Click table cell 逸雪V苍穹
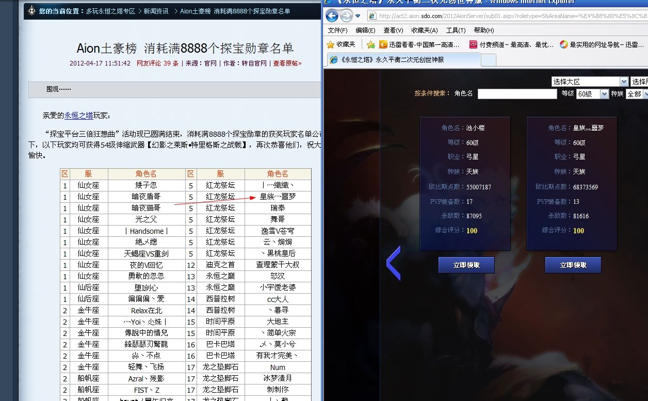648x401 pixels. coord(278,231)
